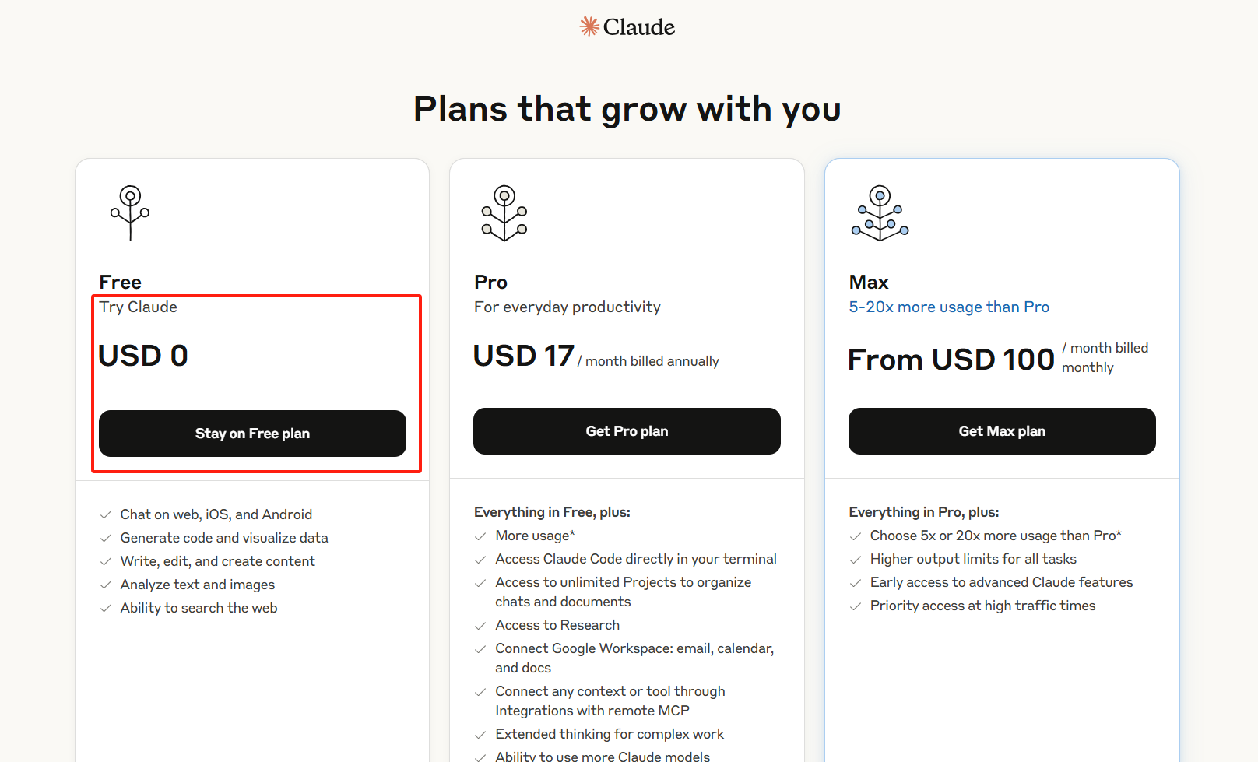Open the '5-20x more usage than Pro' link

click(949, 307)
